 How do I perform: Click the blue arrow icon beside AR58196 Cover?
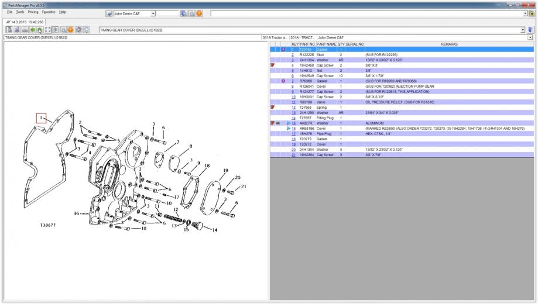(289, 129)
